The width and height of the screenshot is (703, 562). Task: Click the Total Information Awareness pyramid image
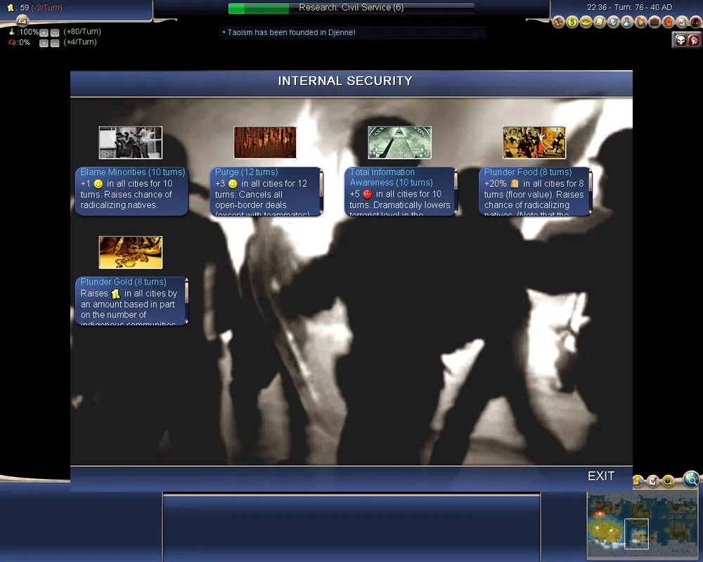click(x=399, y=143)
